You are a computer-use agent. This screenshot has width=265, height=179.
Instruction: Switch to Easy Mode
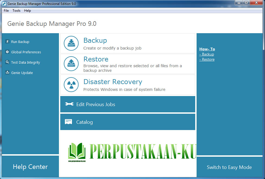(229, 167)
